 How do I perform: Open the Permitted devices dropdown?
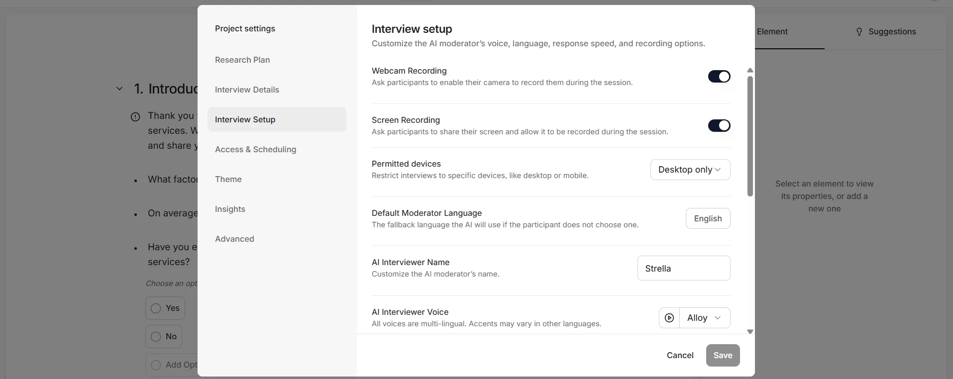point(690,170)
